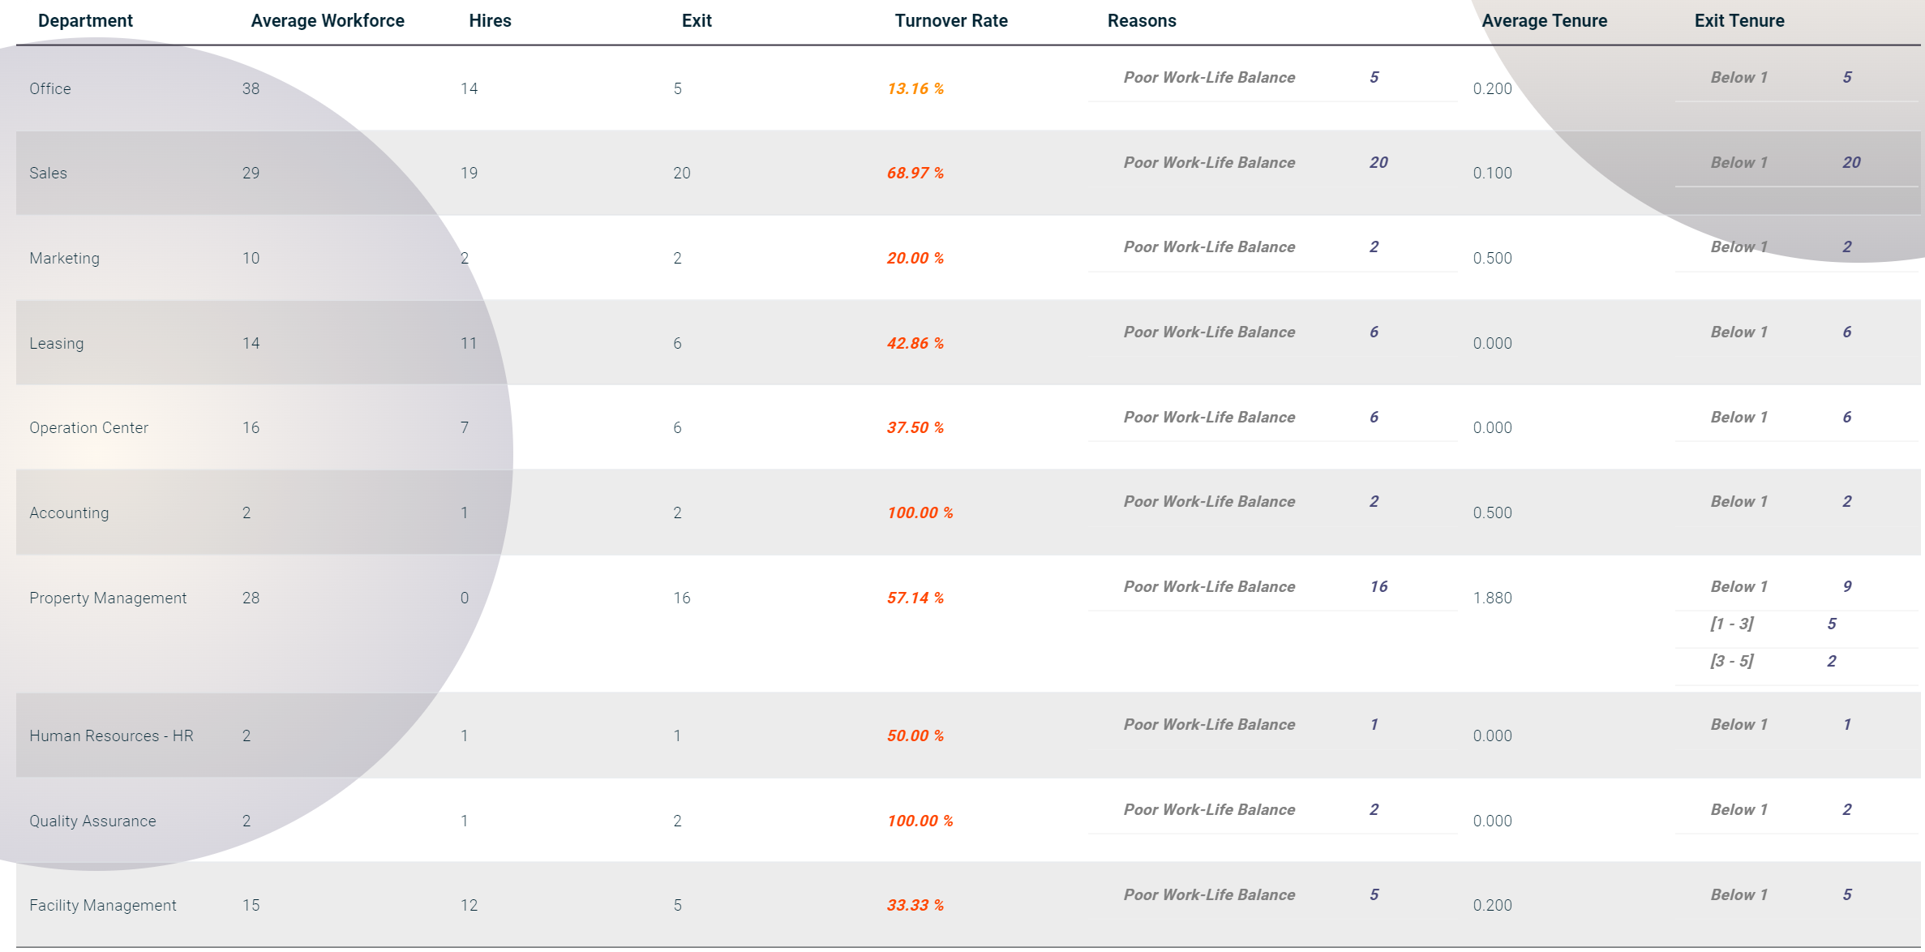This screenshot has height=952, width=1925.
Task: Click Sales average tenure 0.100
Action: pos(1492,173)
